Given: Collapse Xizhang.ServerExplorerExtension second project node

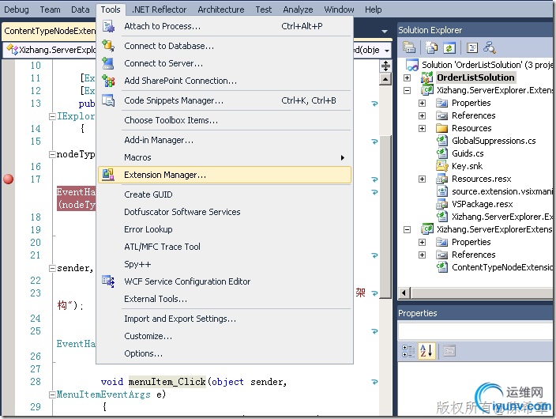Looking at the screenshot, I should coord(407,230).
